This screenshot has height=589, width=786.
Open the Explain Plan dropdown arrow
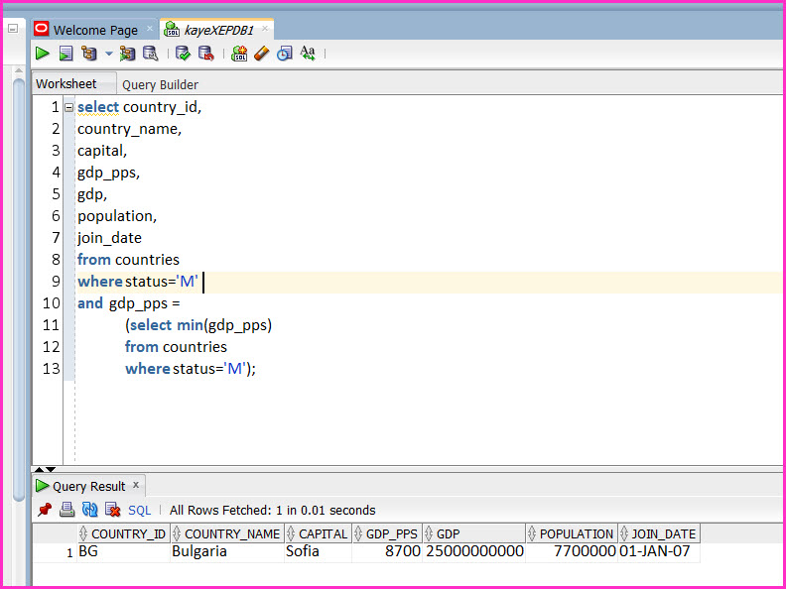coord(109,54)
